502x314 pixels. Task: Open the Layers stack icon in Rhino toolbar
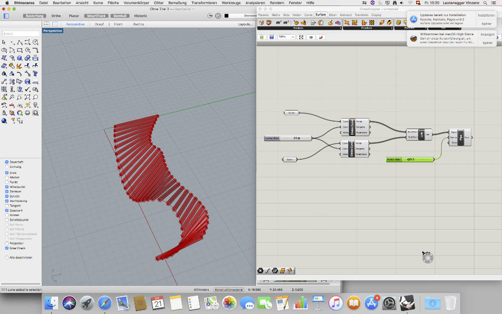click(x=12, y=113)
